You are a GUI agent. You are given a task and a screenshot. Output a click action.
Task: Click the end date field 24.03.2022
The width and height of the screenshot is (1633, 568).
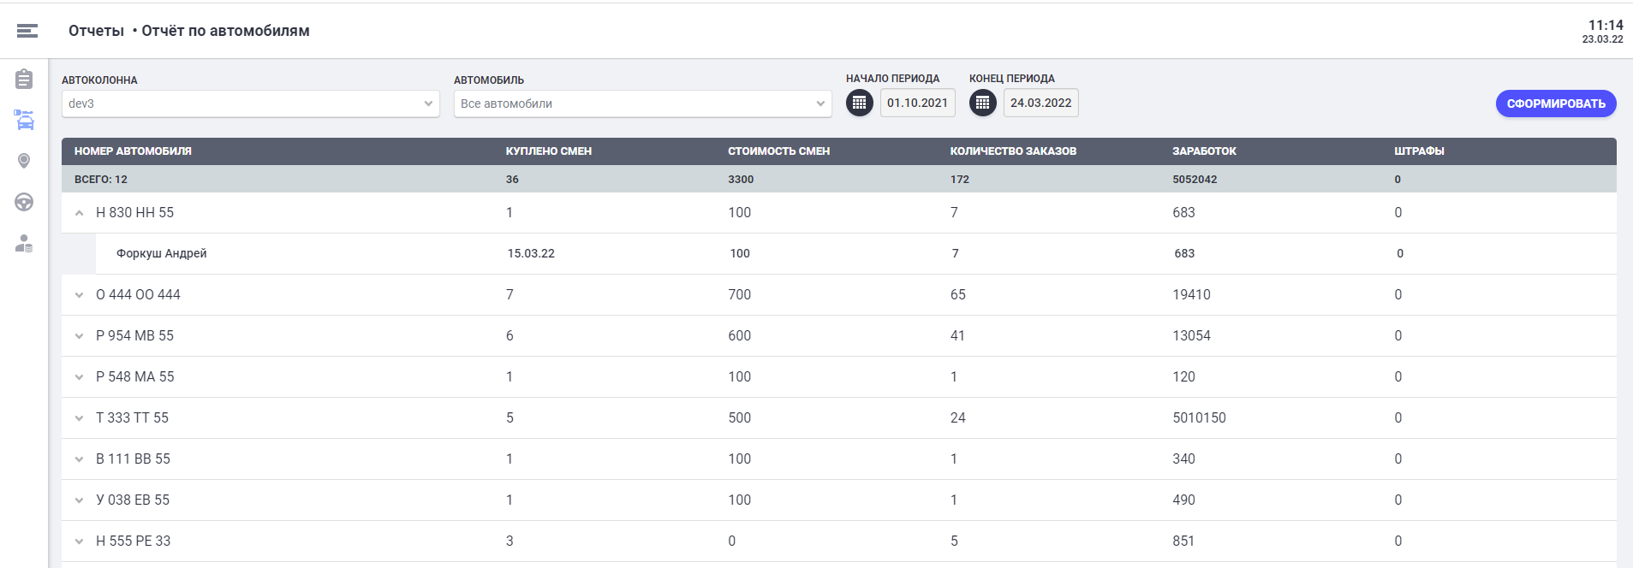pos(1040,103)
